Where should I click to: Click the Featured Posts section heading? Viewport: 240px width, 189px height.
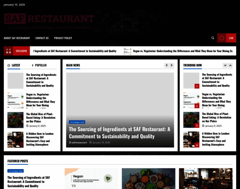click(x=18, y=161)
